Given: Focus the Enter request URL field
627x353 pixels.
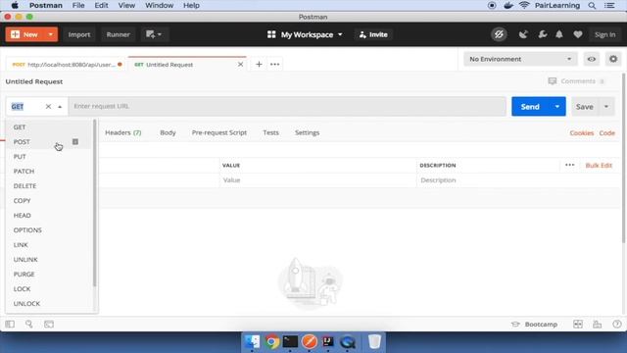Looking at the screenshot, I should coord(287,107).
